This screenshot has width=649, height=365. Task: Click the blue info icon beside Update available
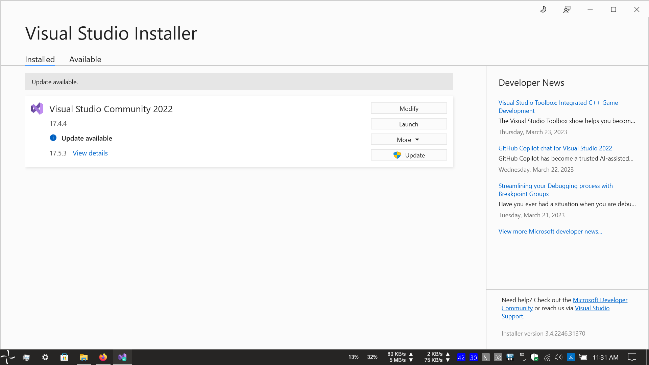click(x=53, y=138)
